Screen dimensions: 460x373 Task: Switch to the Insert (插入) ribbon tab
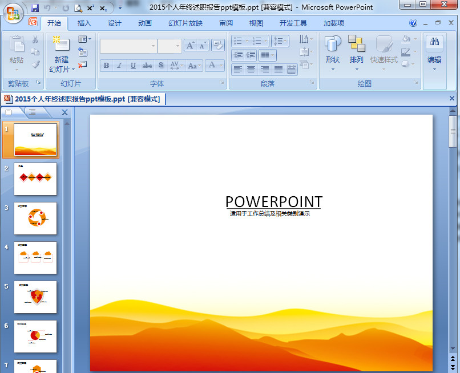pyautogui.click(x=84, y=23)
